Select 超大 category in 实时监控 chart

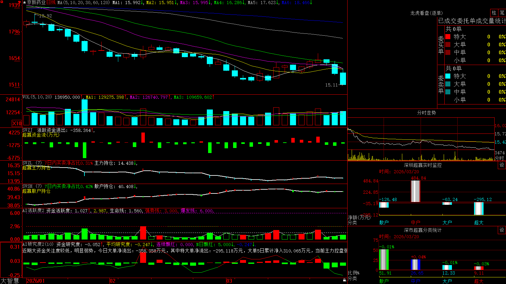point(479,222)
